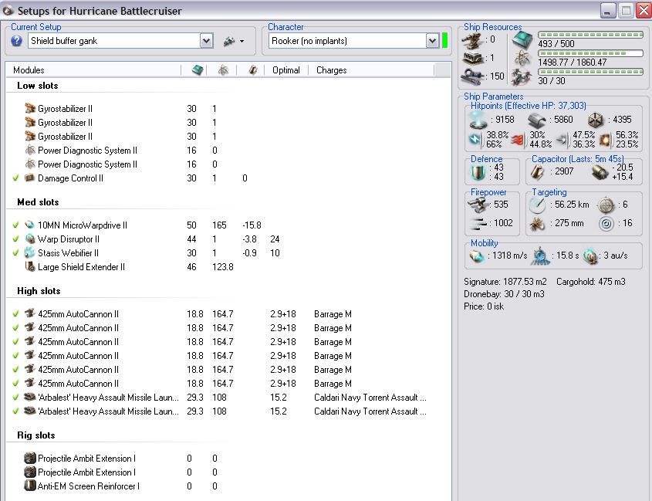Toggle 10MN MicroWarpdrive II active state

click(15, 225)
